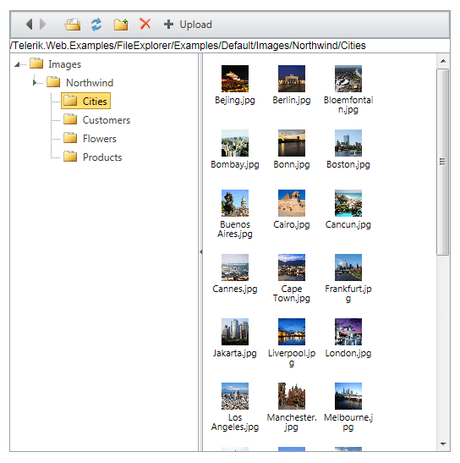This screenshot has width=460, height=463.
Task: Select the Bejing.jpg thumbnail
Action: tap(235, 79)
